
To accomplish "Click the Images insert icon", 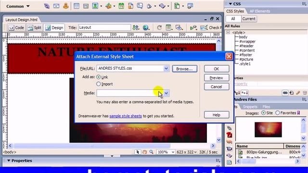I will [x=95, y=6].
